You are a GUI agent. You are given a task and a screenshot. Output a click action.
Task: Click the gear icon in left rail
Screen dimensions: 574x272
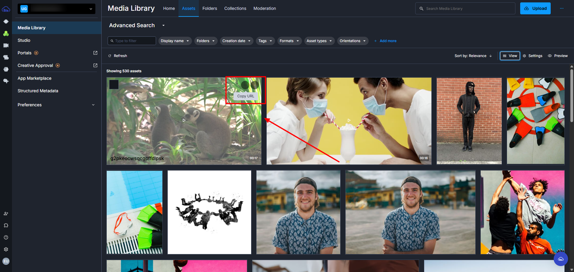(x=6, y=249)
